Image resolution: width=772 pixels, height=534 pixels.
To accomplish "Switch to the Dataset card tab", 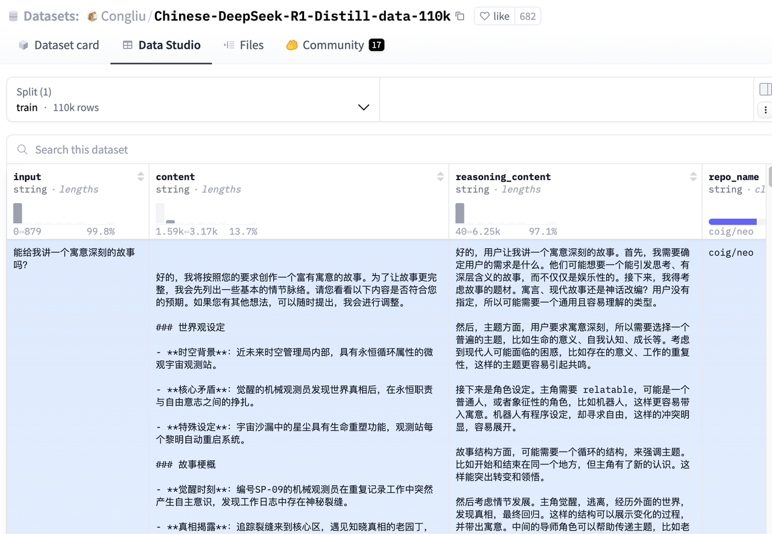I will (x=59, y=45).
